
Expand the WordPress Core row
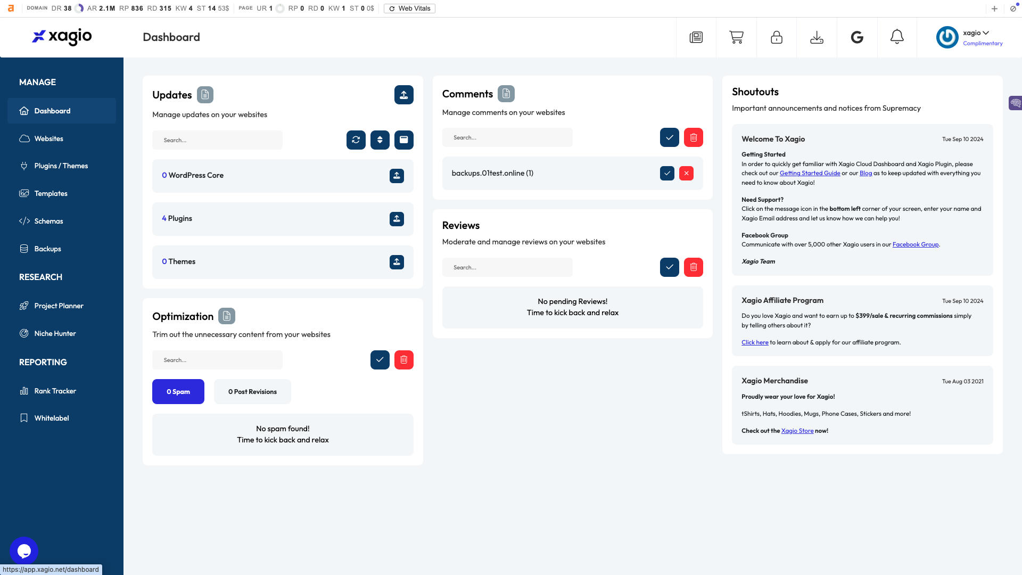[283, 176]
